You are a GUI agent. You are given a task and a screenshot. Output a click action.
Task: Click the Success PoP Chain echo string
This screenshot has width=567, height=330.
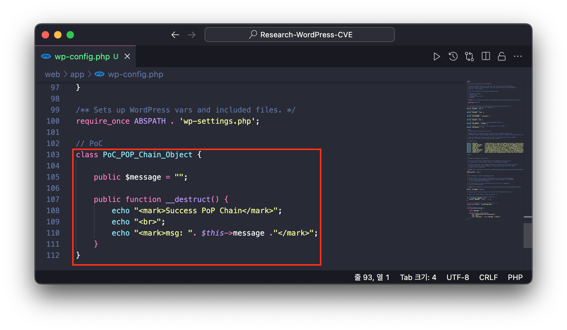coord(206,211)
